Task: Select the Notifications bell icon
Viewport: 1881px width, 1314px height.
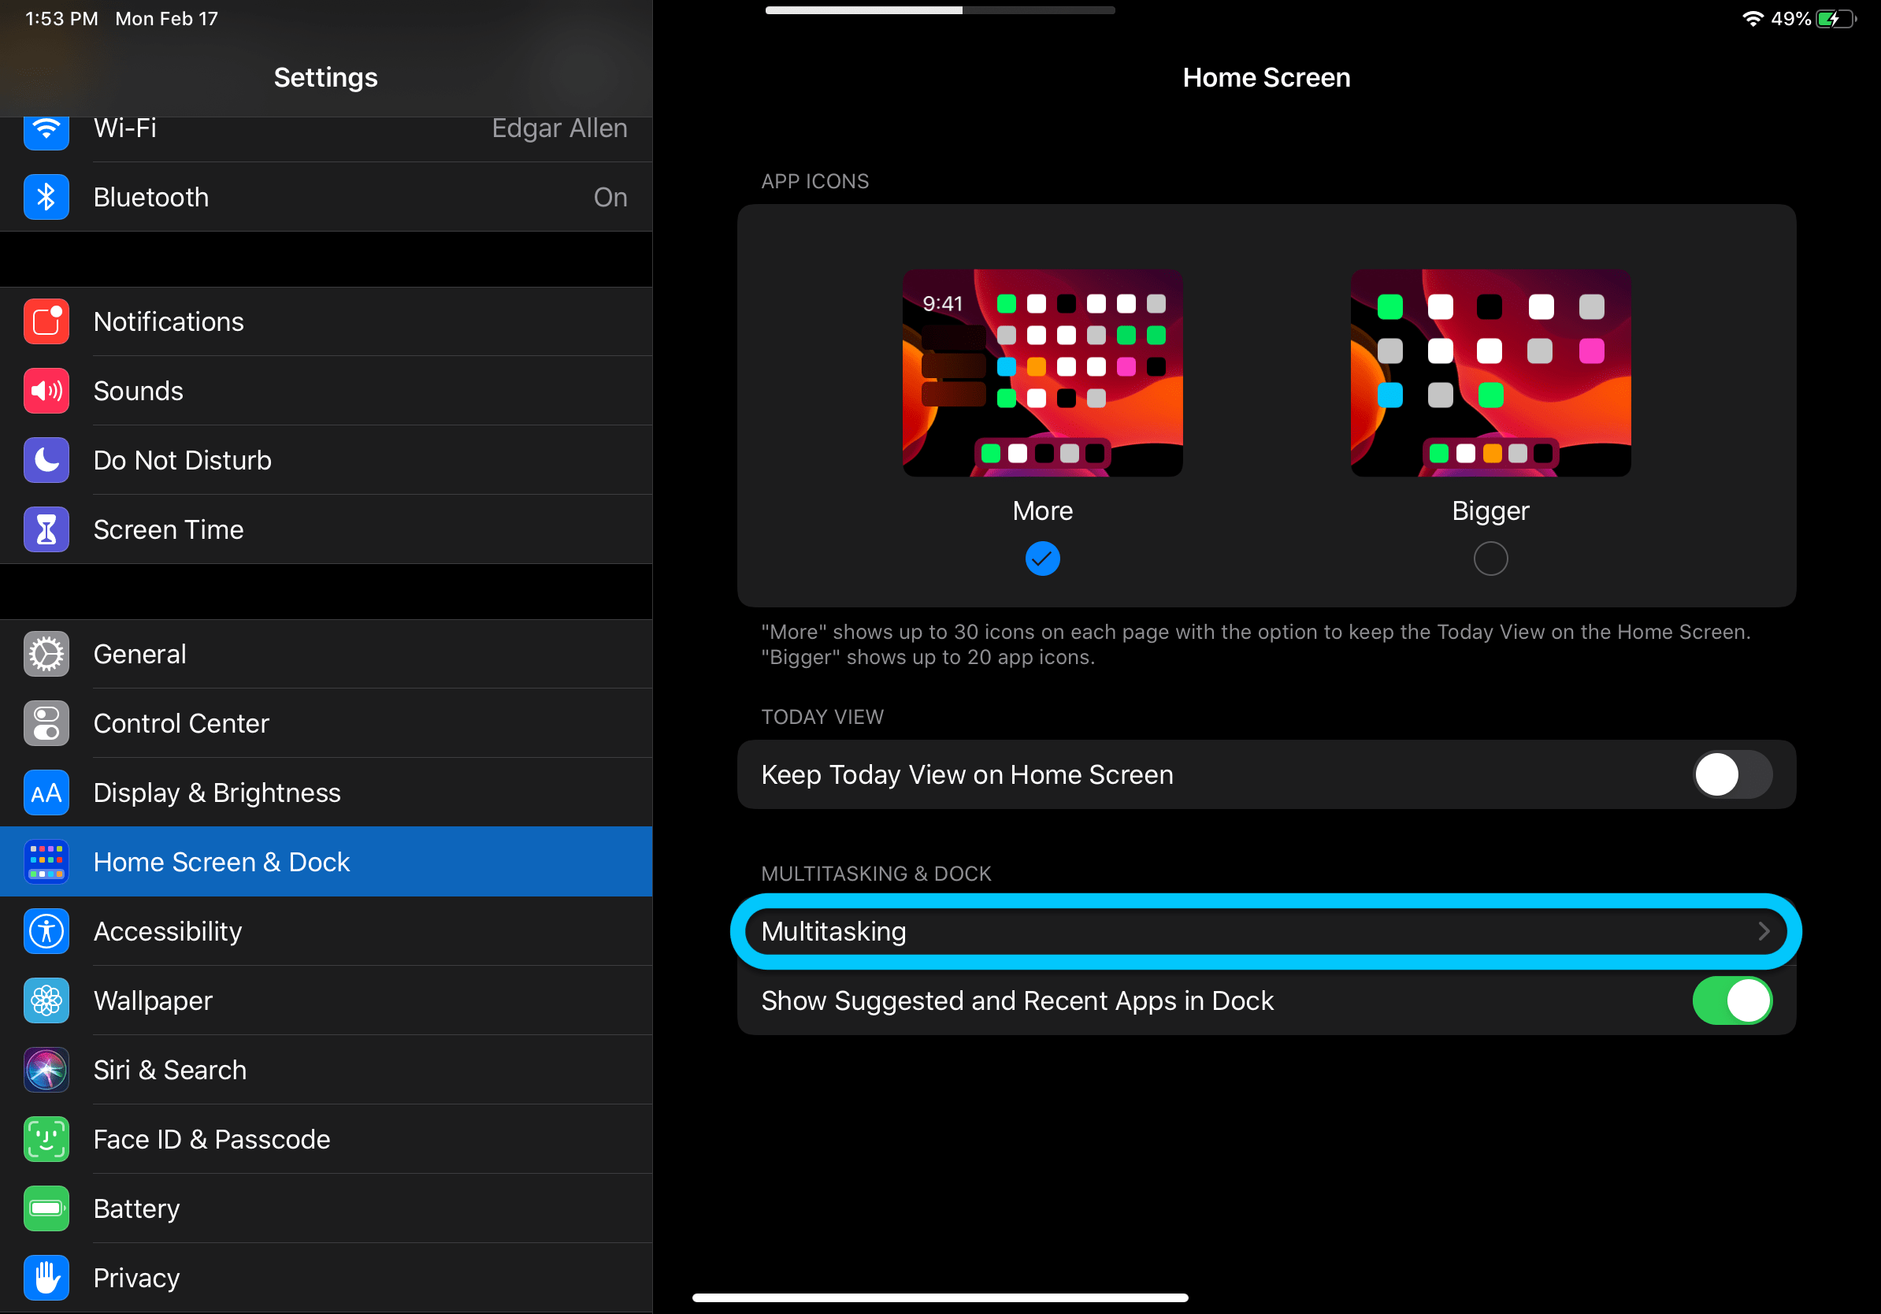Action: [x=46, y=321]
